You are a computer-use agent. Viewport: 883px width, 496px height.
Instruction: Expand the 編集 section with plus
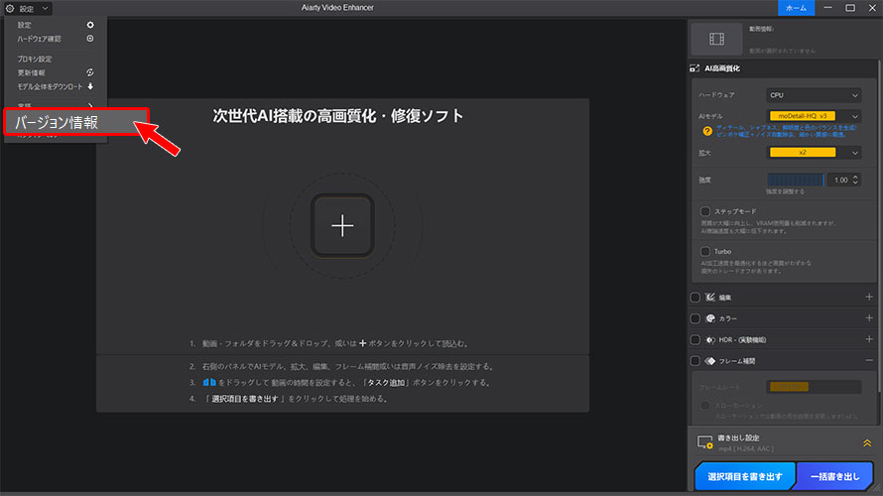pos(869,297)
